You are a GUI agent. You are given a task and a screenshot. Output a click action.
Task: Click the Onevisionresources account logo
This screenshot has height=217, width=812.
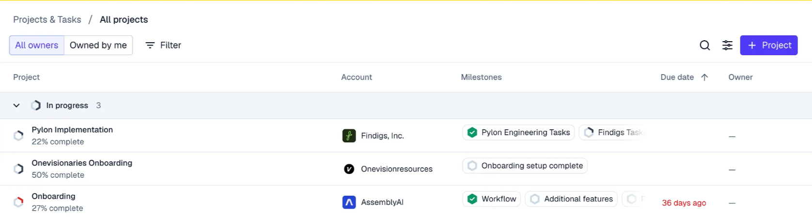pyautogui.click(x=349, y=169)
